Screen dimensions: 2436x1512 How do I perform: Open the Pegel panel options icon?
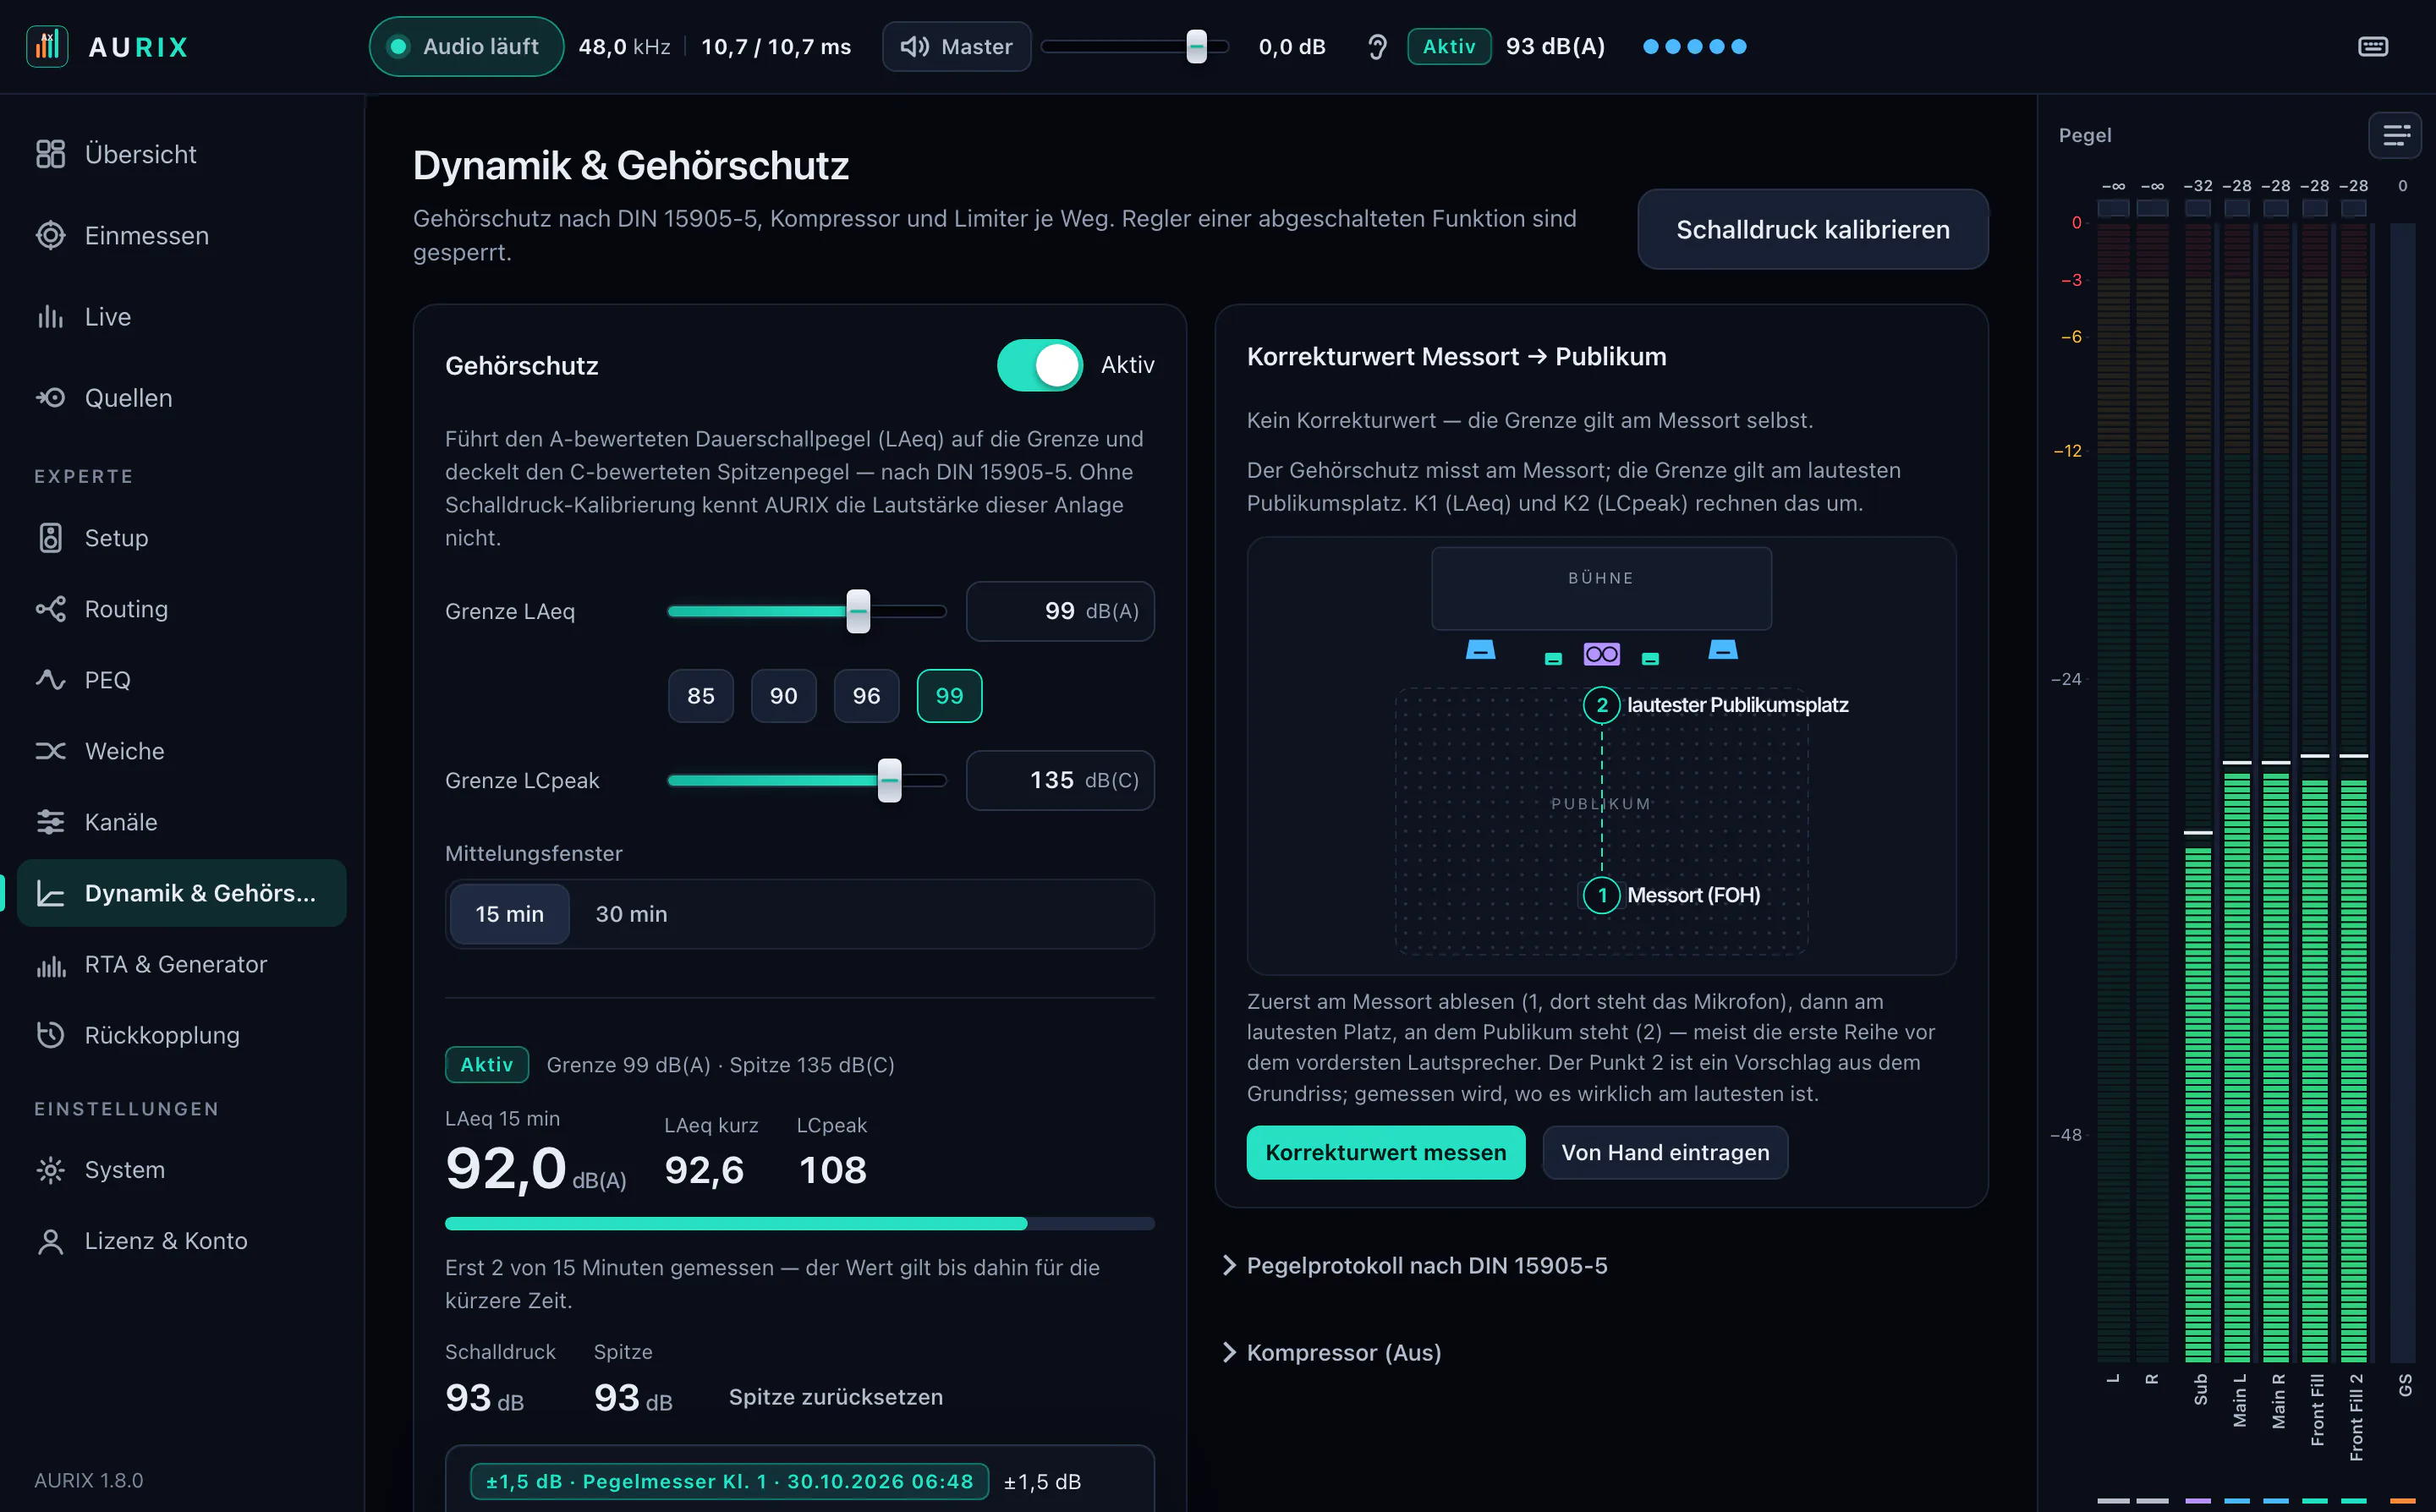2395,135
